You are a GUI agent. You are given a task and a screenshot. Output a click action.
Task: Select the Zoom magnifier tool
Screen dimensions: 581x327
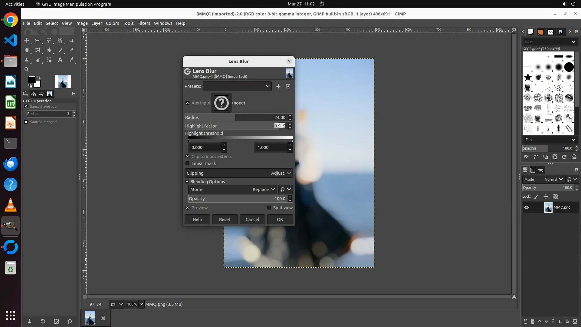click(x=27, y=69)
